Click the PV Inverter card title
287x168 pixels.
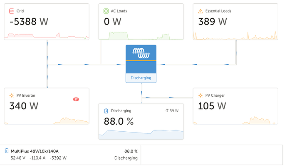(26, 95)
